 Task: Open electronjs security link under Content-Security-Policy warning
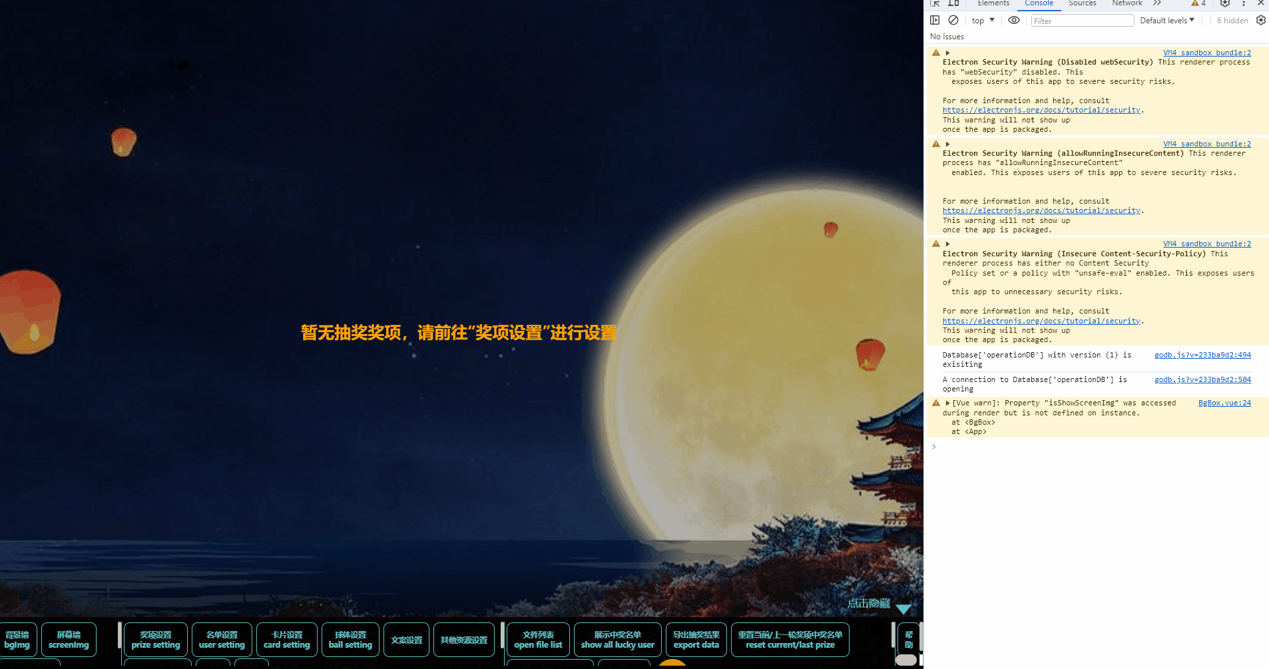pos(1041,322)
